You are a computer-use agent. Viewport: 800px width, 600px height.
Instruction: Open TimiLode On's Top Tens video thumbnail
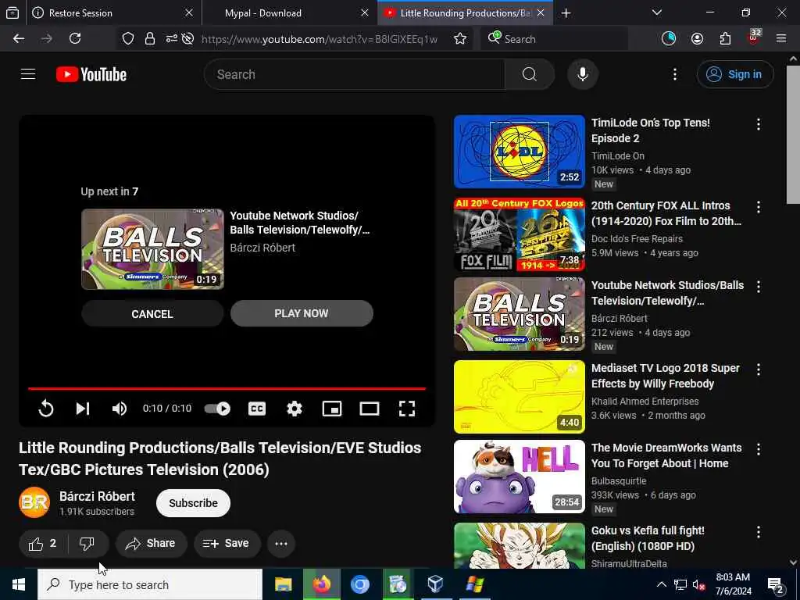(x=520, y=152)
